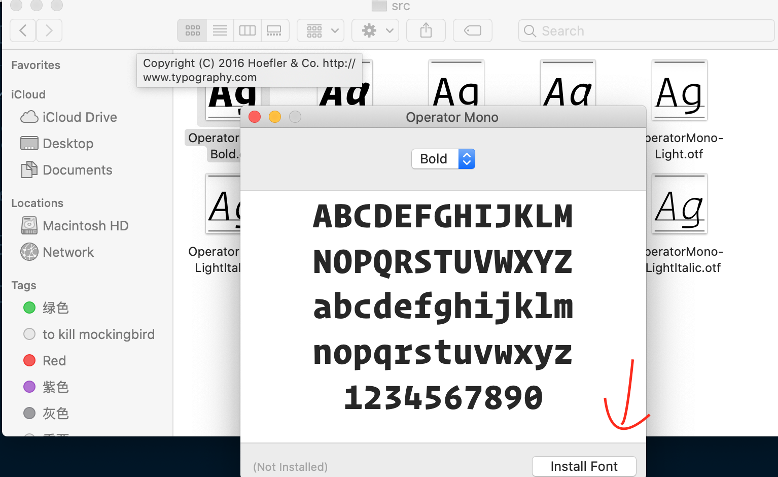
Task: Open the gear Action menu
Action: click(x=375, y=30)
